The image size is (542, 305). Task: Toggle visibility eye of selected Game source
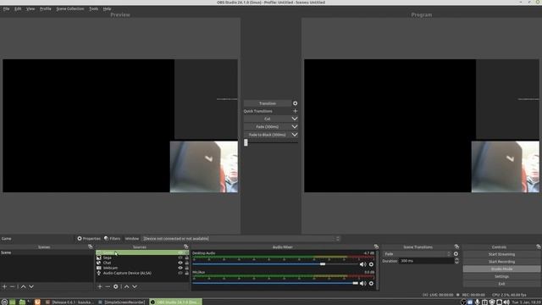(180, 252)
